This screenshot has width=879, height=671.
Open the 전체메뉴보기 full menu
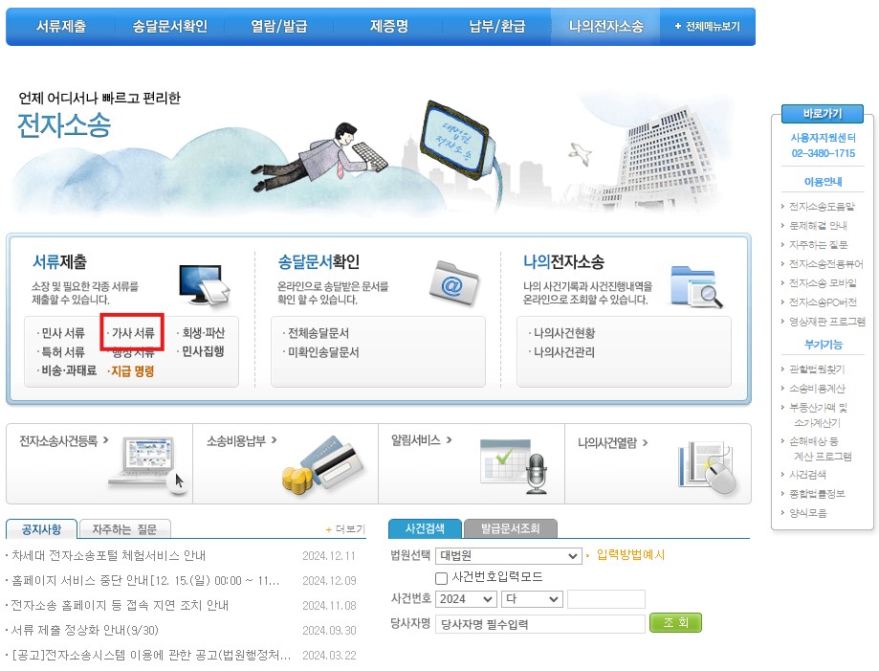707,27
